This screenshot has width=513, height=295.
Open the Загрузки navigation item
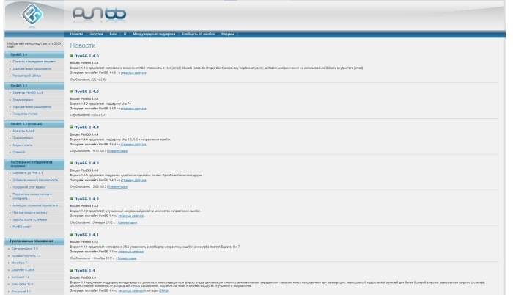pyautogui.click(x=96, y=34)
